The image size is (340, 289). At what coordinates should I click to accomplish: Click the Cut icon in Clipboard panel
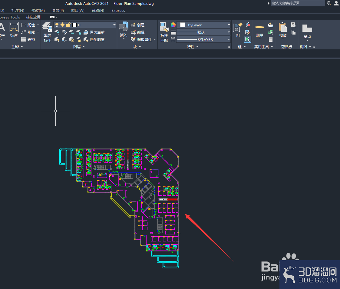[x=294, y=25]
